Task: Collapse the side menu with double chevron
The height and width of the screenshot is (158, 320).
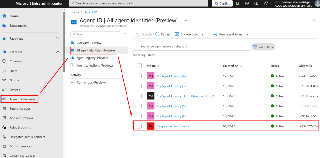Action: [125, 34]
